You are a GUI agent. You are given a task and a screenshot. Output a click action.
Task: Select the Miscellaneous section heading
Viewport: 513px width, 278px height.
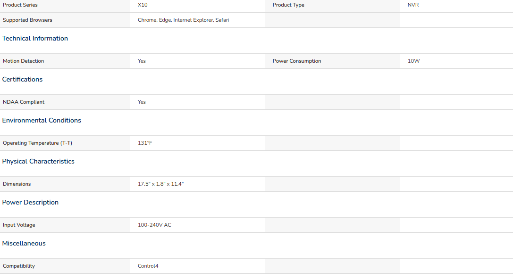pyautogui.click(x=24, y=244)
